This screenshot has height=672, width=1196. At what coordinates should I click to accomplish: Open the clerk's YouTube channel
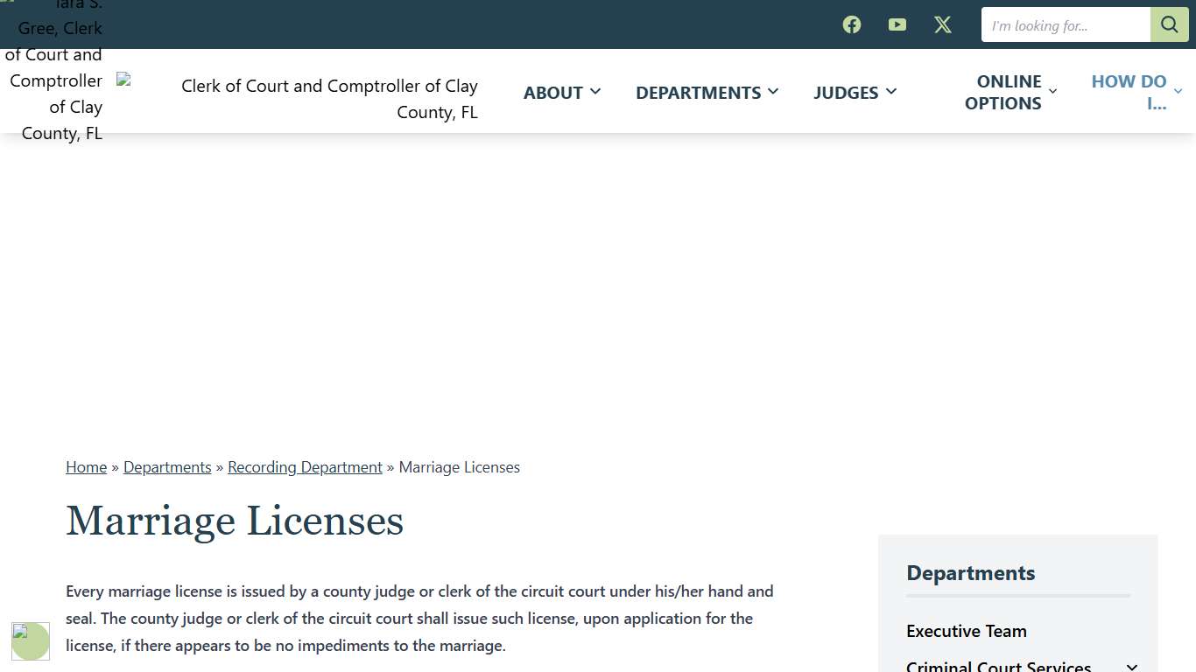click(897, 24)
